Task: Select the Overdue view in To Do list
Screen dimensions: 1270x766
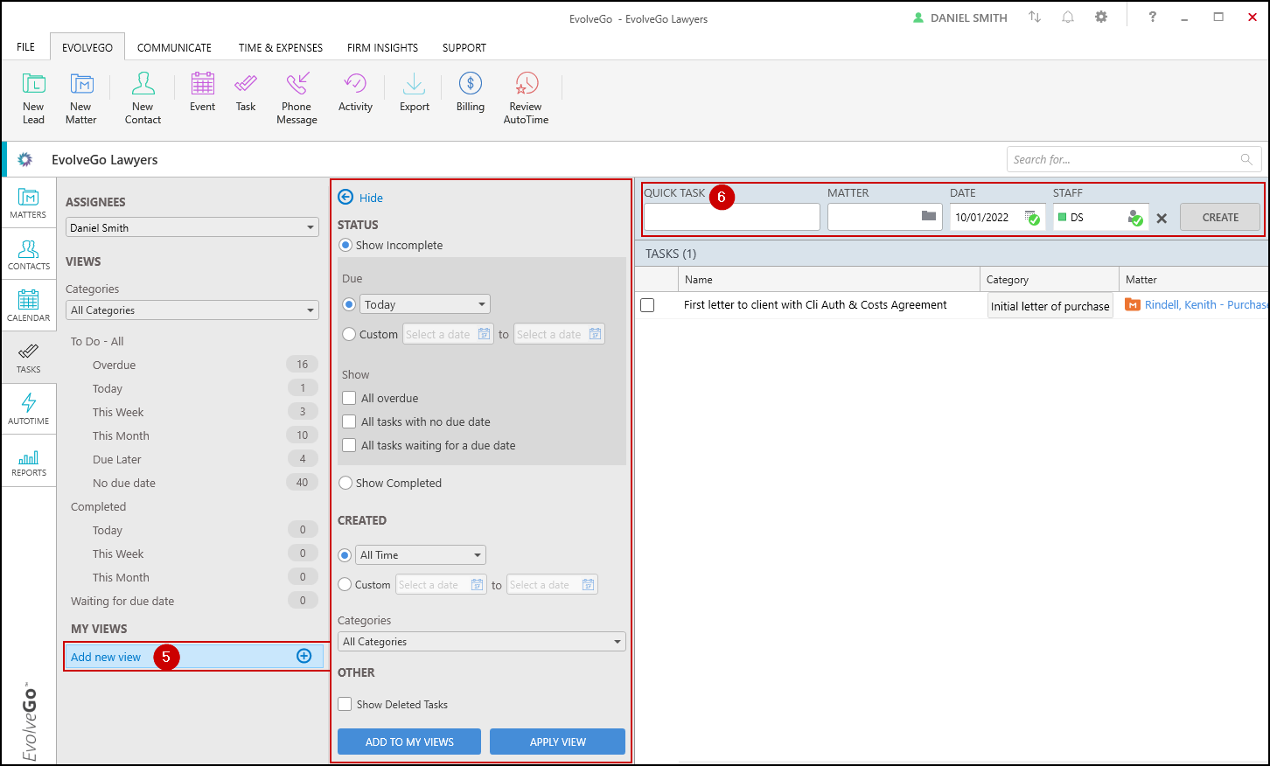Action: coord(115,365)
